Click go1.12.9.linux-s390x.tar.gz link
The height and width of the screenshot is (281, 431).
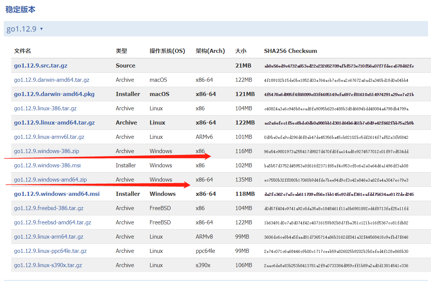48,266
